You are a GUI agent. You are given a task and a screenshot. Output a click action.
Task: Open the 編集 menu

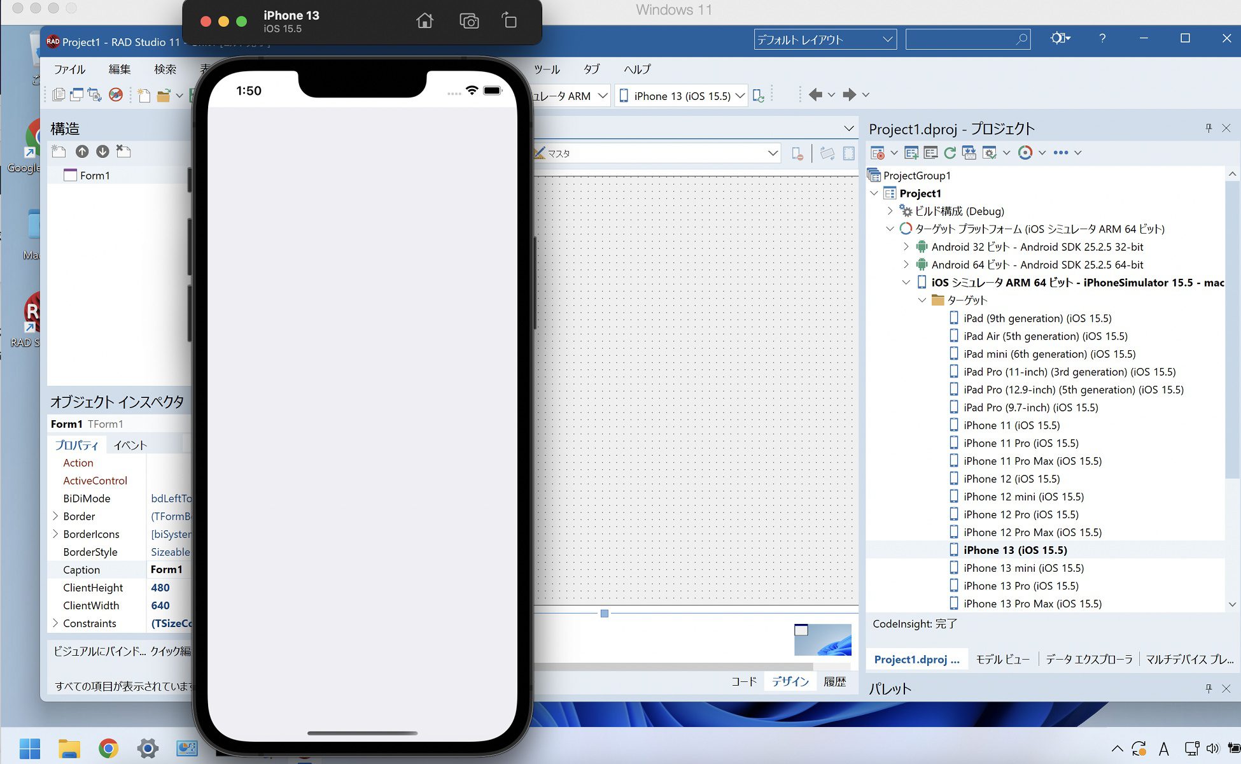pyautogui.click(x=120, y=69)
